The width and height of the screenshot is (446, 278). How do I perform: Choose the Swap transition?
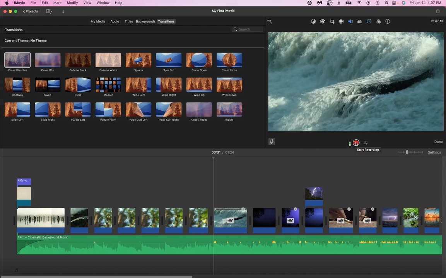(48, 85)
